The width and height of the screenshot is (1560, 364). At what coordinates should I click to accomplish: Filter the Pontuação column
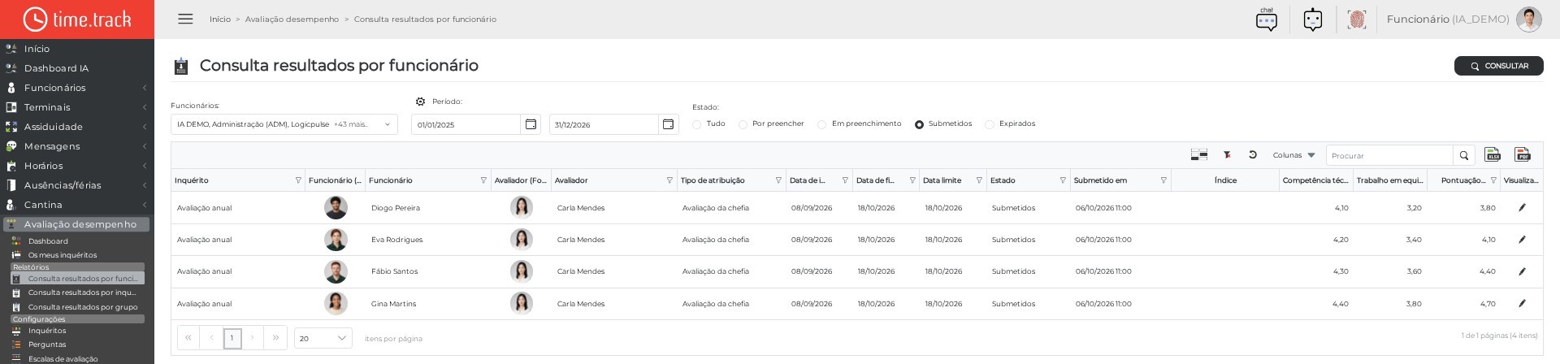point(1493,180)
